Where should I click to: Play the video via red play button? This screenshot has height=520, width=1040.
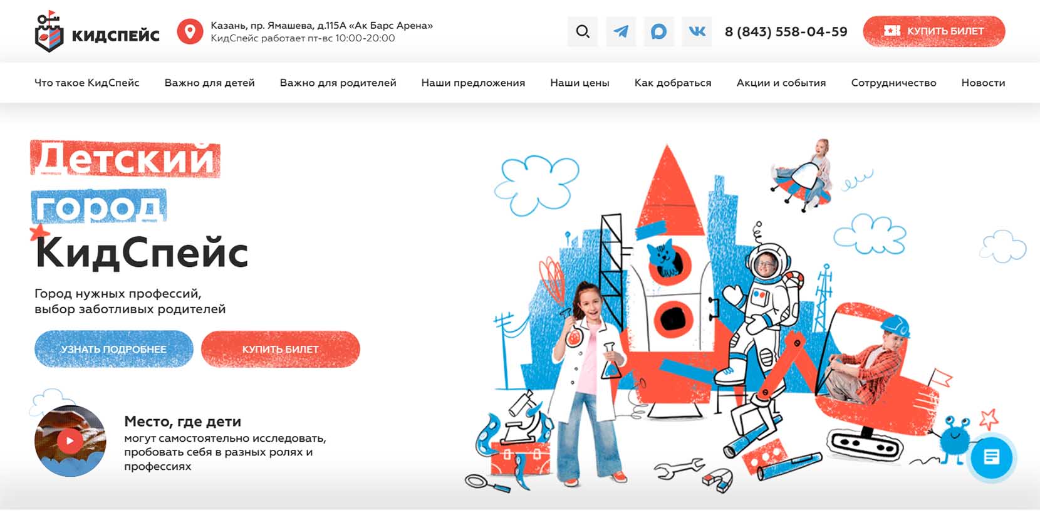coord(70,441)
